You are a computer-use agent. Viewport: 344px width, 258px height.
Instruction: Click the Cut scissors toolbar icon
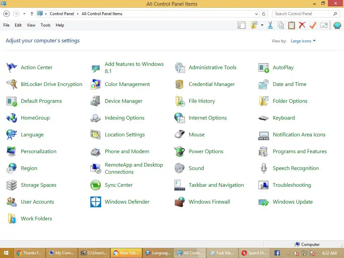pyautogui.click(x=270, y=25)
